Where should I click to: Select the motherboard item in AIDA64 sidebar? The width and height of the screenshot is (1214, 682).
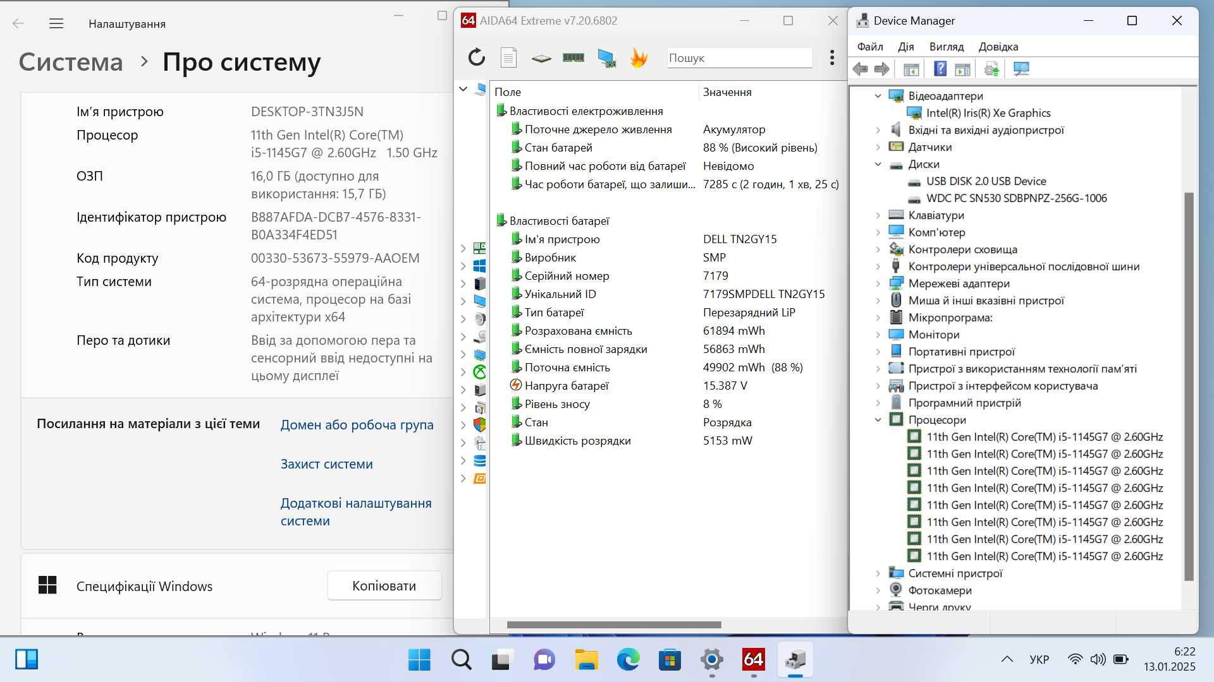[x=480, y=248]
